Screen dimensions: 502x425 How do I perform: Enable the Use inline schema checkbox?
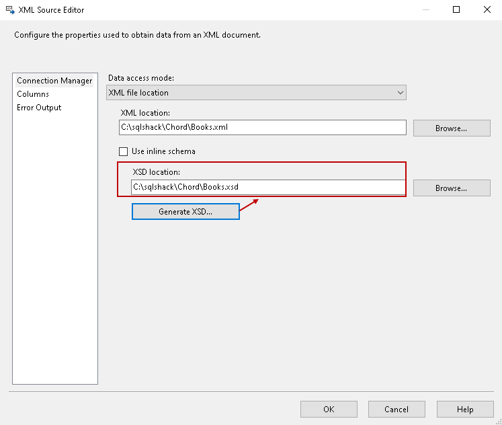coord(124,151)
